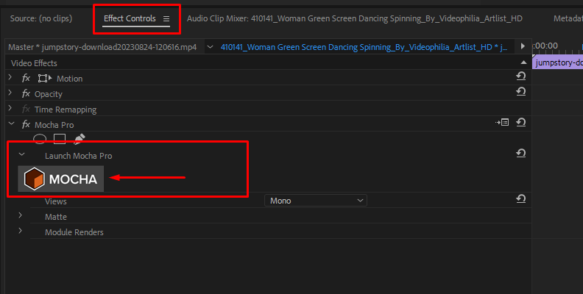Switch to the Source (no clips) tab

[41, 18]
